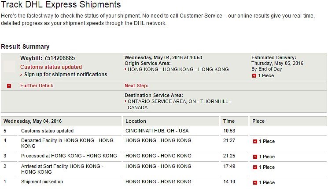Click the Thursday, May 05, 2016 delivery date
The height and width of the screenshot is (189, 328).
(x=277, y=63)
